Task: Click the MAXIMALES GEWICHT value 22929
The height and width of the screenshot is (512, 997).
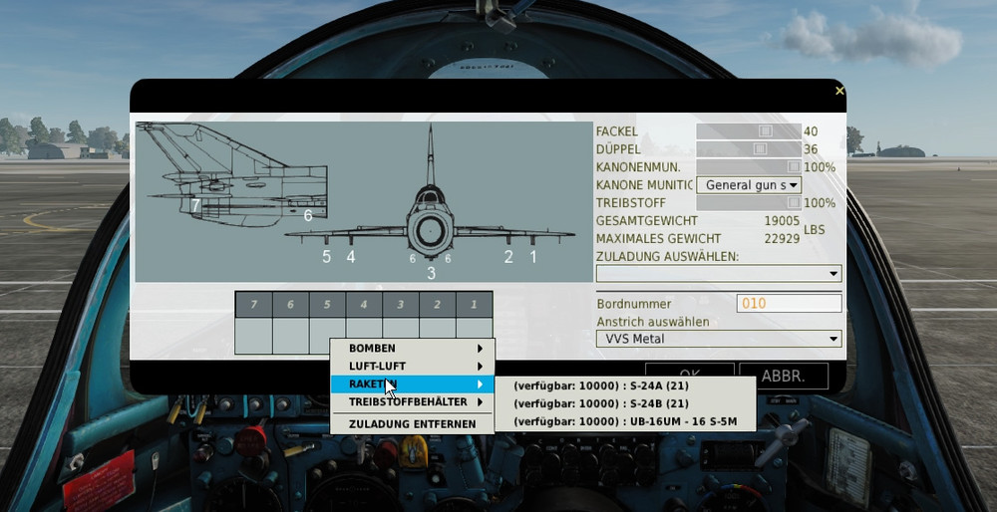Action: click(782, 238)
